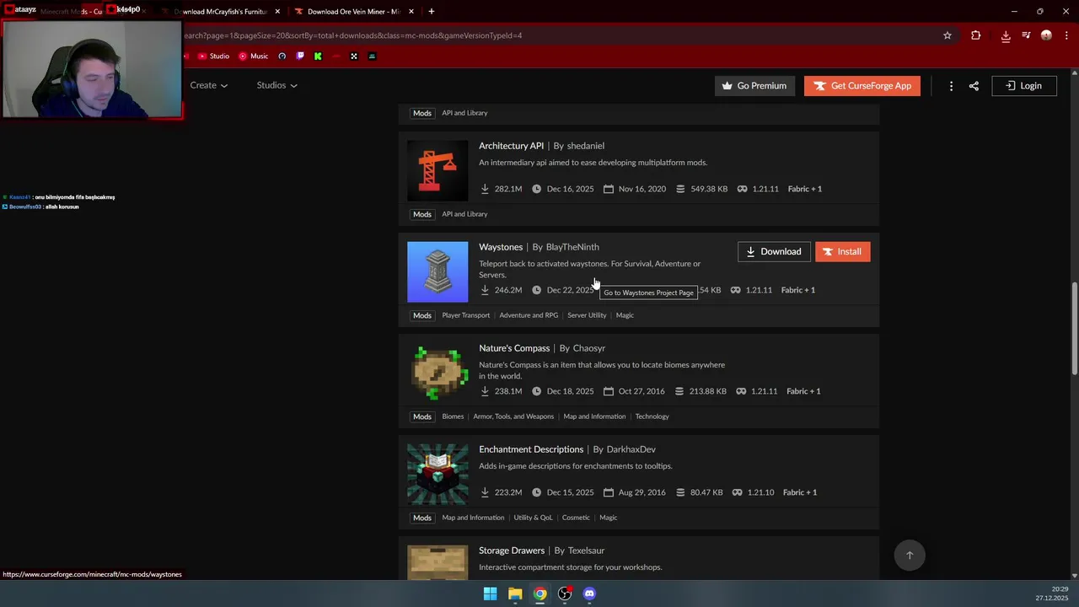Click the back-to-top arrow button
Image resolution: width=1079 pixels, height=607 pixels.
[910, 555]
